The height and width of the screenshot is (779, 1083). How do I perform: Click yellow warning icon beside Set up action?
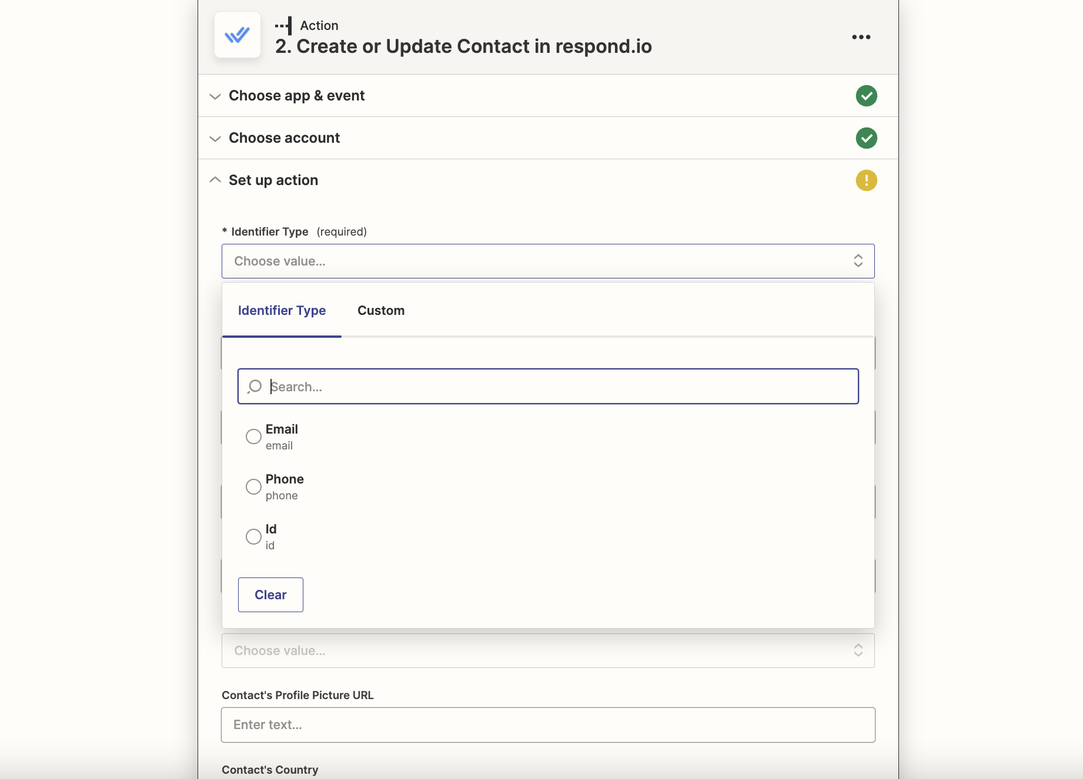[x=866, y=180]
